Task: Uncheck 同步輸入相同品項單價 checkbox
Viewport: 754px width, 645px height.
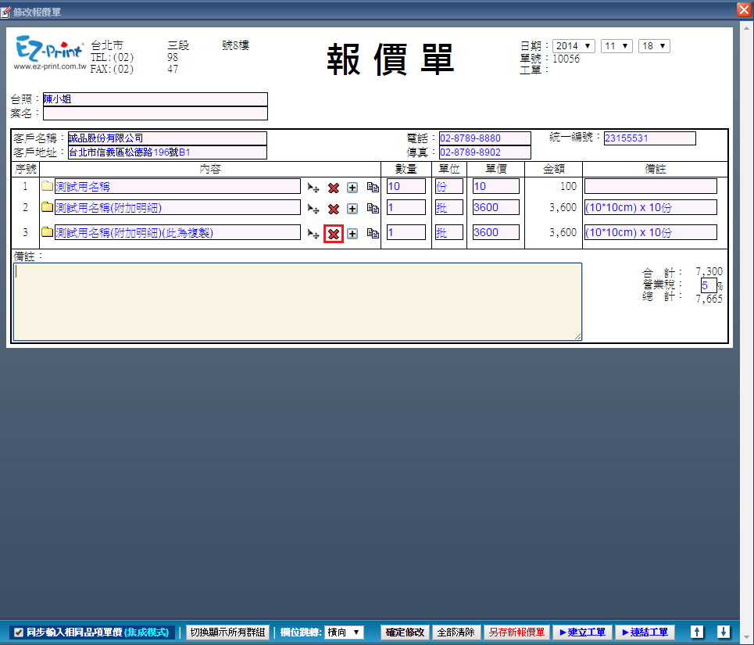Action: click(x=19, y=632)
